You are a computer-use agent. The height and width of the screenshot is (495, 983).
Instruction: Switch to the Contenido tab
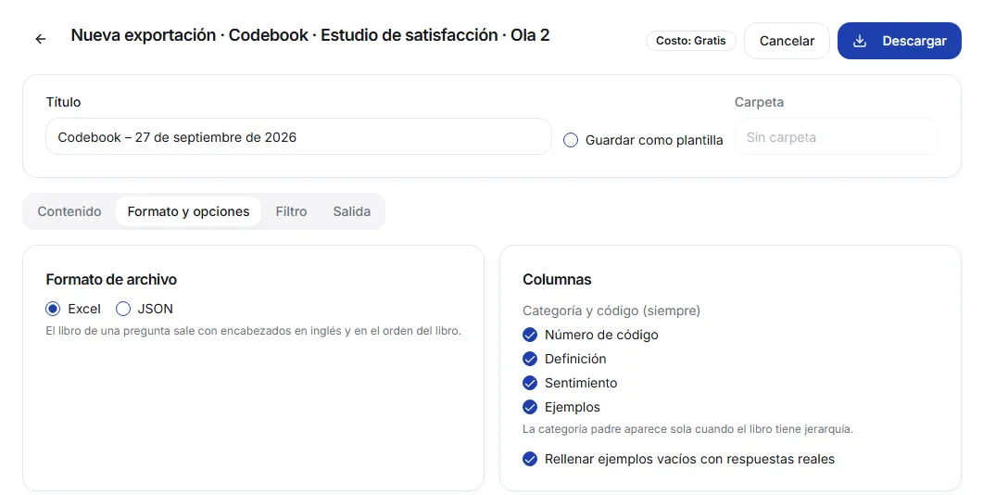point(69,211)
